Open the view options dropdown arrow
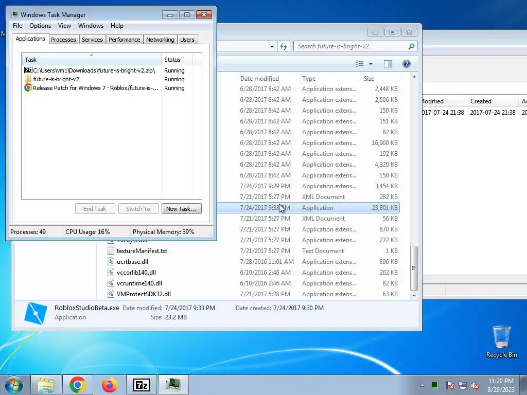527x395 pixels. pos(371,63)
